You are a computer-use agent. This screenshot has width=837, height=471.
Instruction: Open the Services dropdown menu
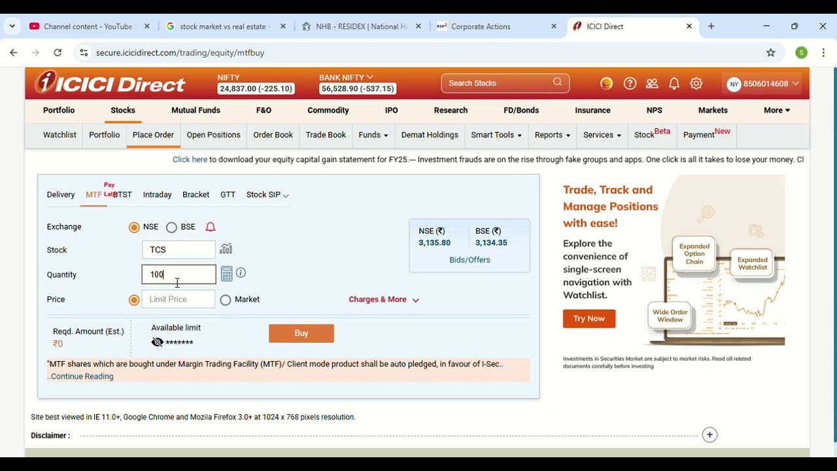602,135
